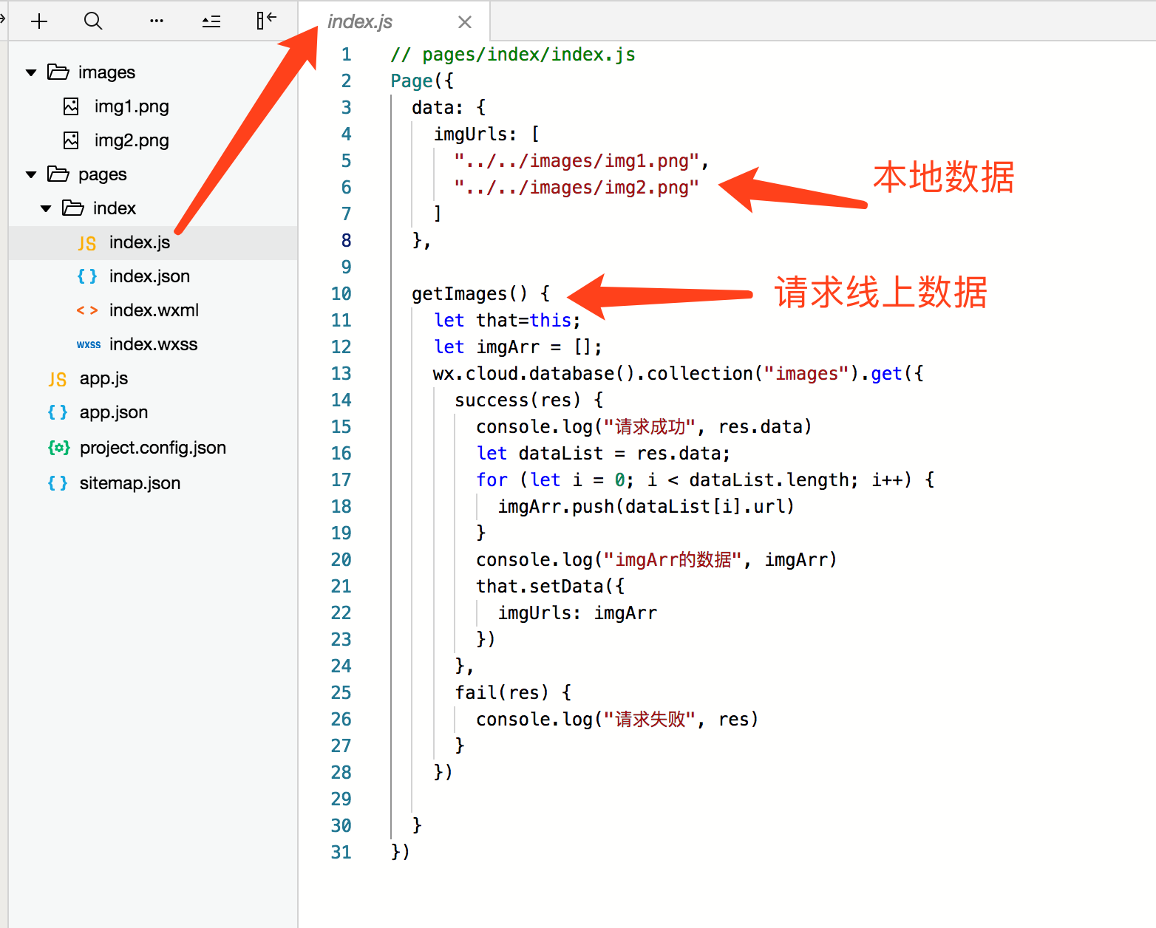Click the string '../../images/img2.png'
This screenshot has width=1156, height=928.
[x=577, y=188]
